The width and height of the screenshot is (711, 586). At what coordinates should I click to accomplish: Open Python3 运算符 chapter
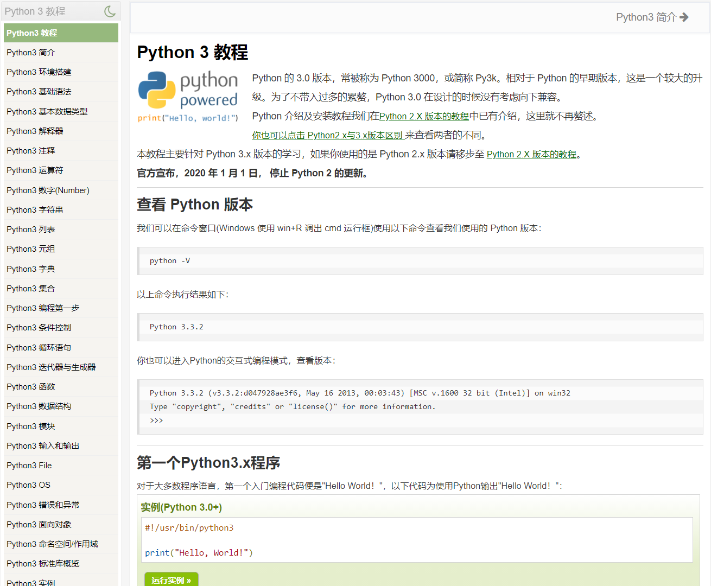[x=61, y=170]
